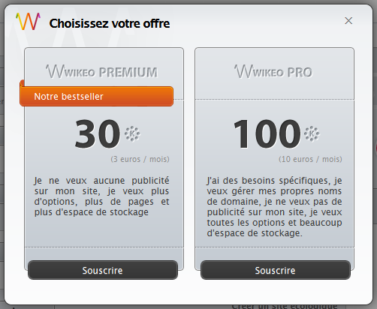Viewport: 377px width, 309px height.
Task: Click the W outline in Premium logo
Action: point(56,71)
